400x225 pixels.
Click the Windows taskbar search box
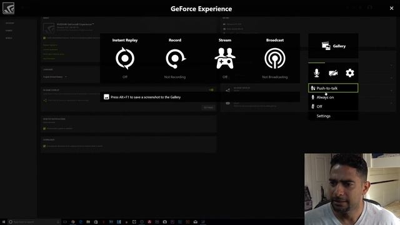[x=34, y=222]
